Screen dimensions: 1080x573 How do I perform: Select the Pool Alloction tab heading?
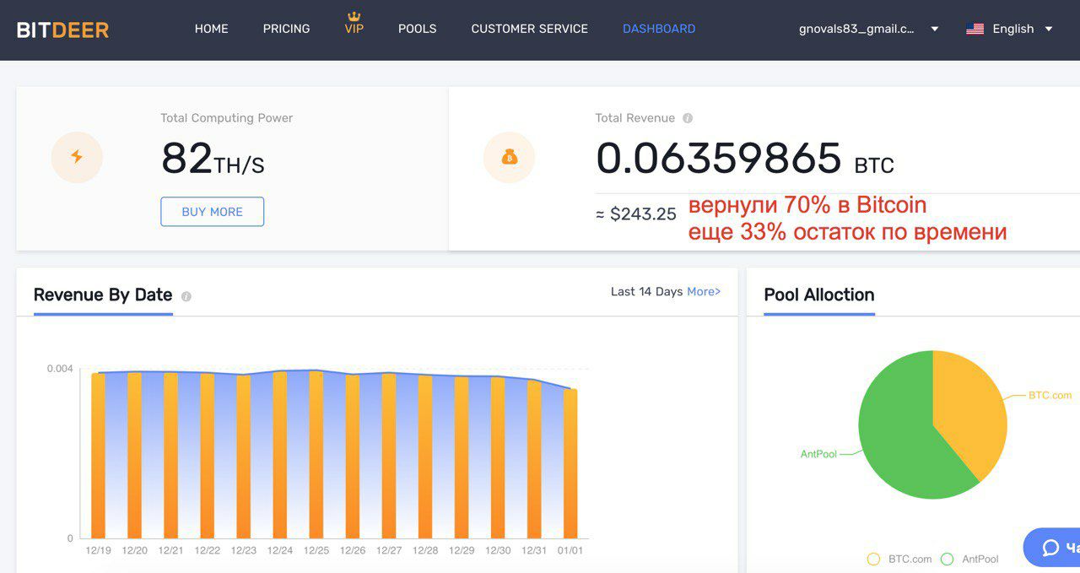pyautogui.click(x=818, y=295)
